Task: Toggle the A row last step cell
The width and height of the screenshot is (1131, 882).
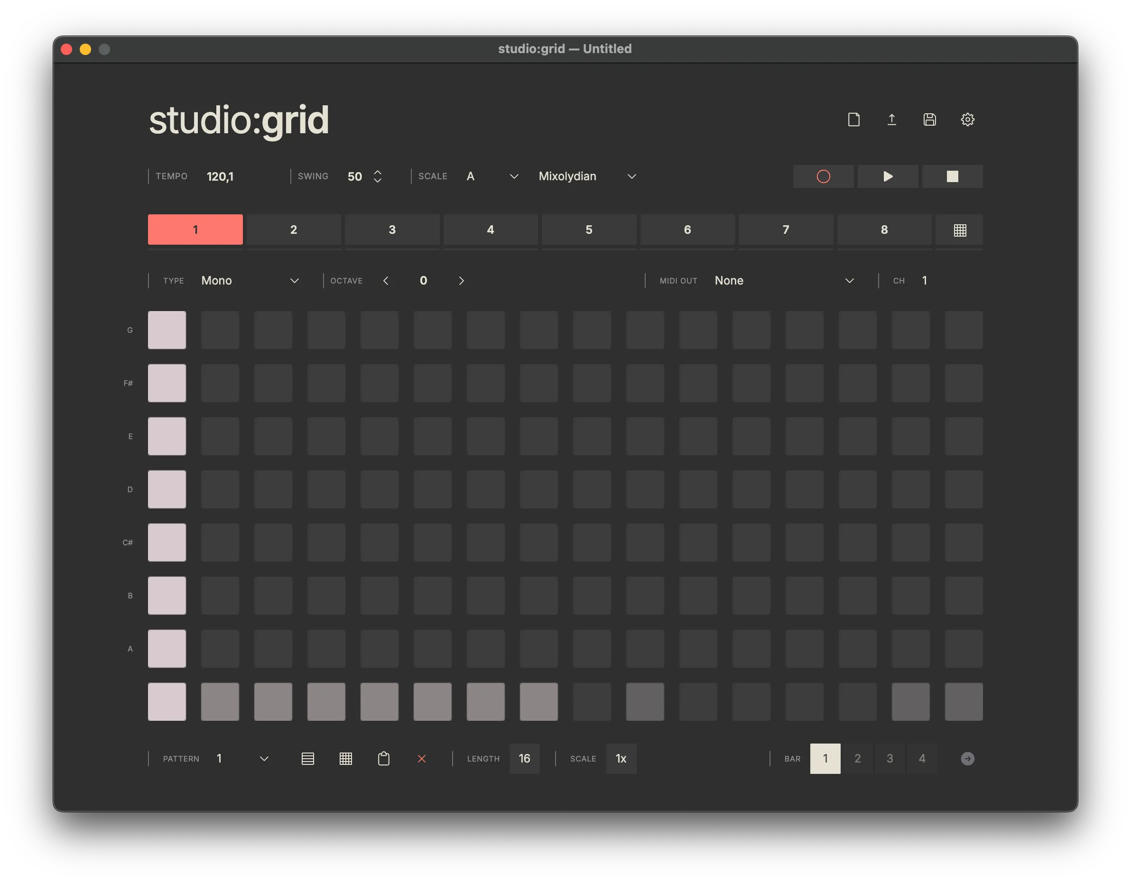Action: pos(963,649)
